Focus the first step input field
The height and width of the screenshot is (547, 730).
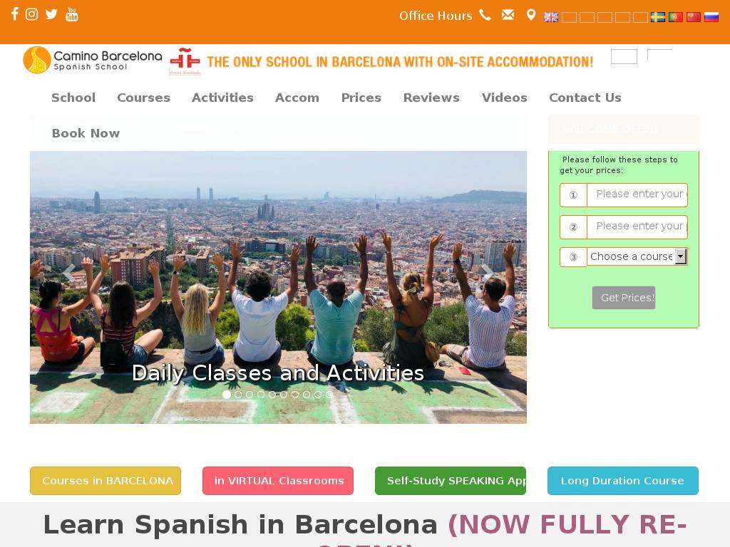637,195
